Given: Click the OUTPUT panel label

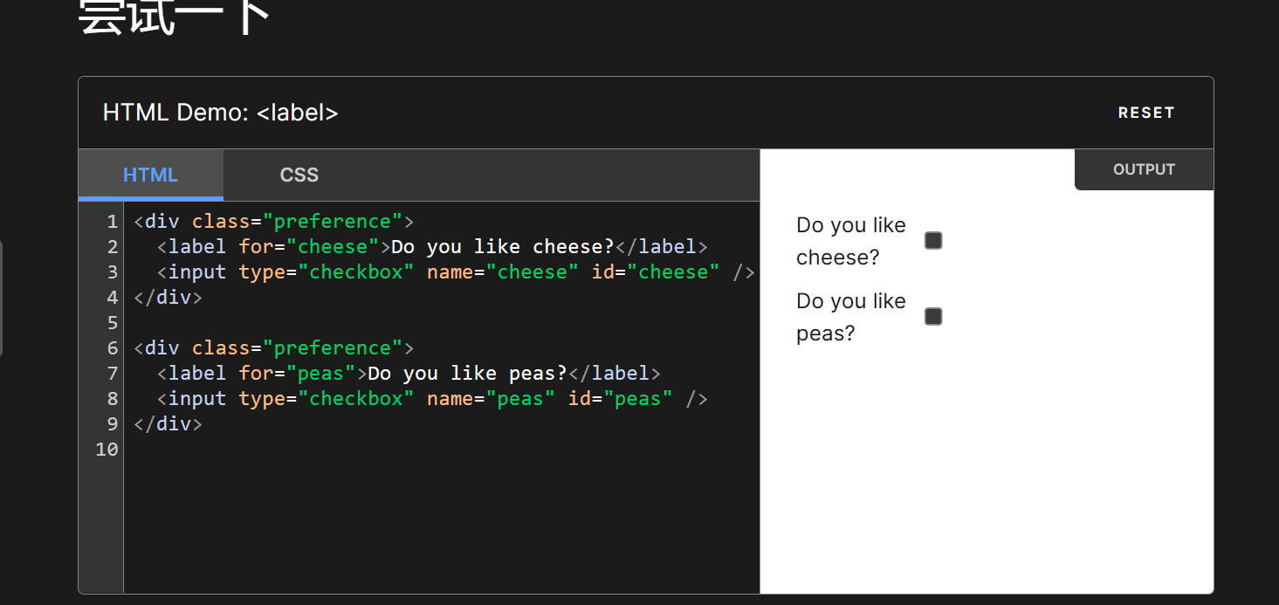Looking at the screenshot, I should tap(1144, 169).
